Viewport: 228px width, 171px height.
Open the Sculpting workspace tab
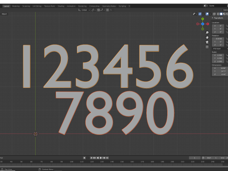tap(26, 6)
